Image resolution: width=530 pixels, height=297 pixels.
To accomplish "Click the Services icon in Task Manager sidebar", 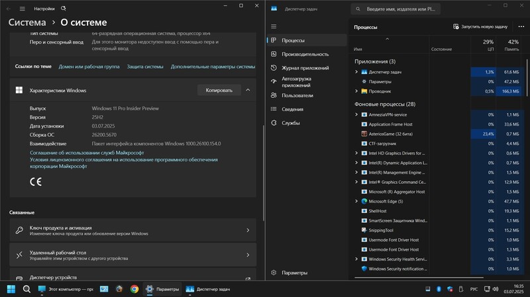I will tap(274, 123).
